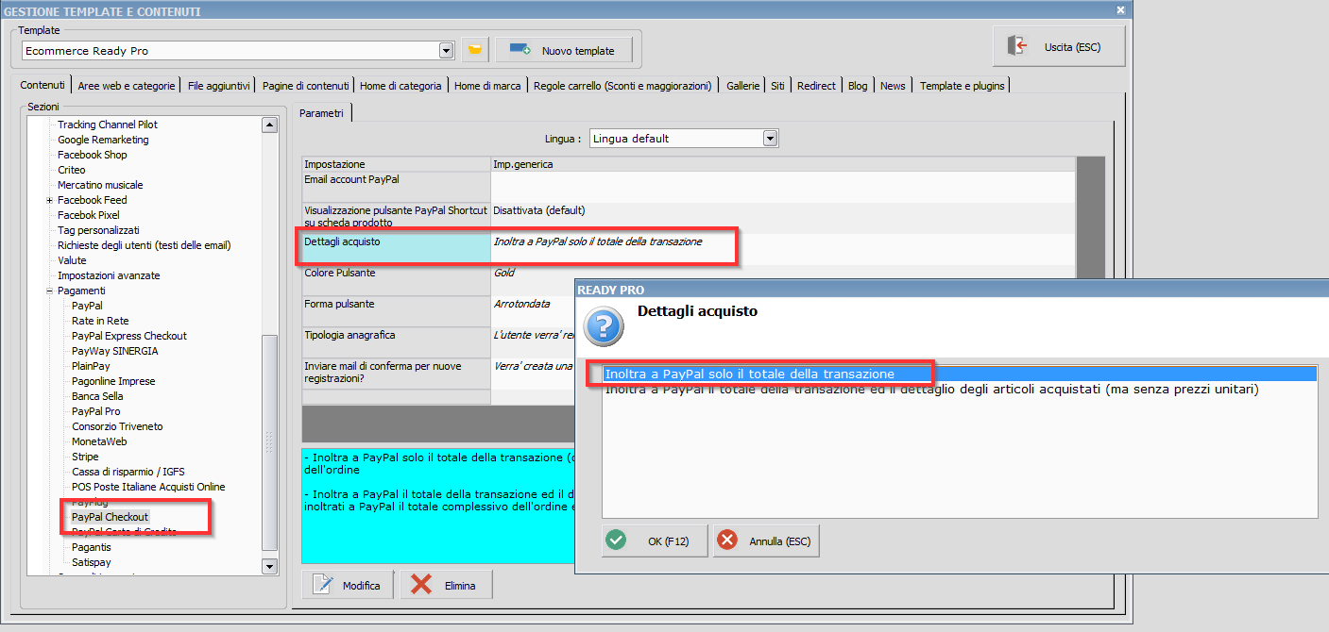Select Satispay in tree
Viewport: 1329px width, 632px height.
pyautogui.click(x=92, y=562)
